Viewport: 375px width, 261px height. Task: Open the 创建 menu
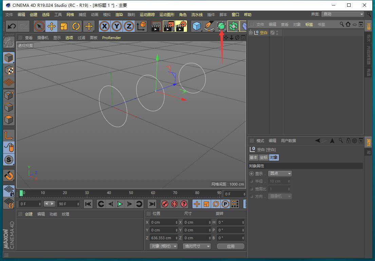[34, 15]
